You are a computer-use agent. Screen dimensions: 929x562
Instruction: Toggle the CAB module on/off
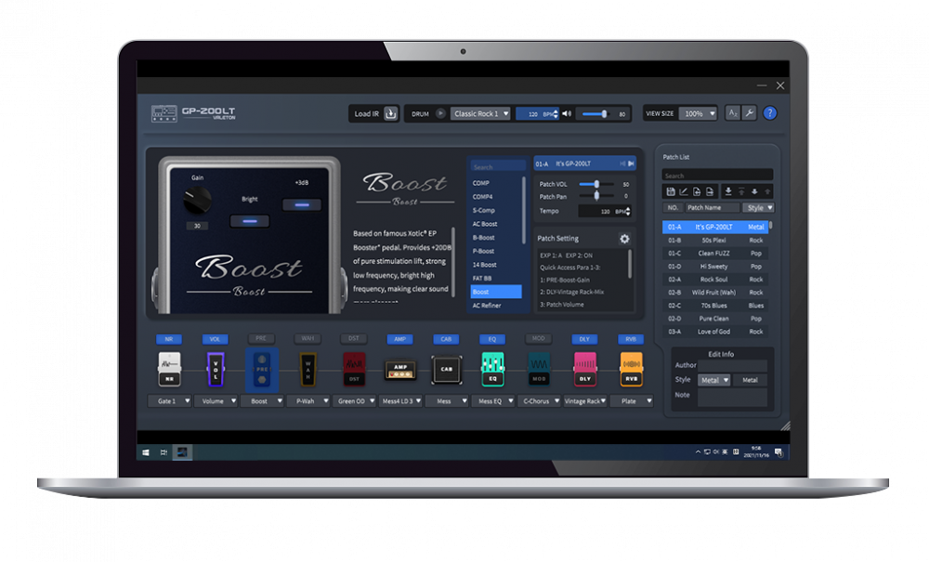pos(446,339)
